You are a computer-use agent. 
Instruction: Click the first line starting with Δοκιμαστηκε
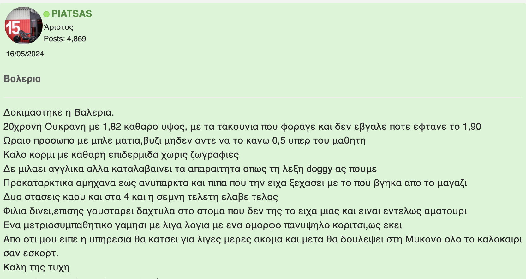(x=59, y=112)
